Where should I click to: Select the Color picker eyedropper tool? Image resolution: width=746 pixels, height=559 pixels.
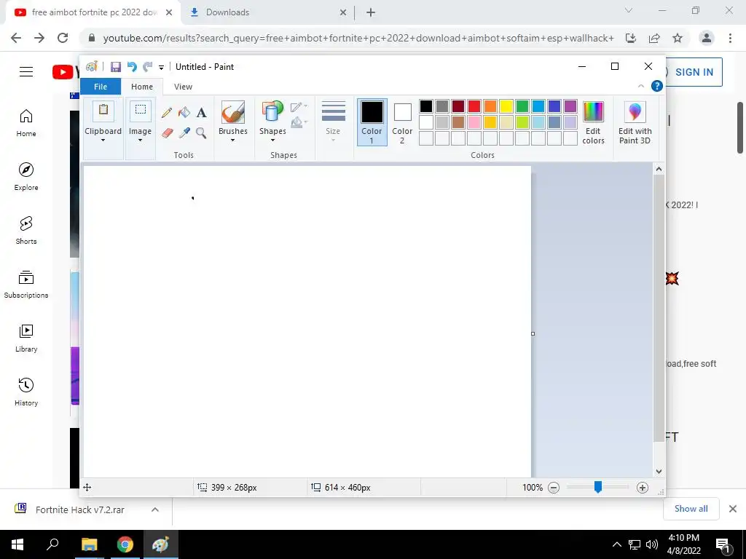[184, 132]
